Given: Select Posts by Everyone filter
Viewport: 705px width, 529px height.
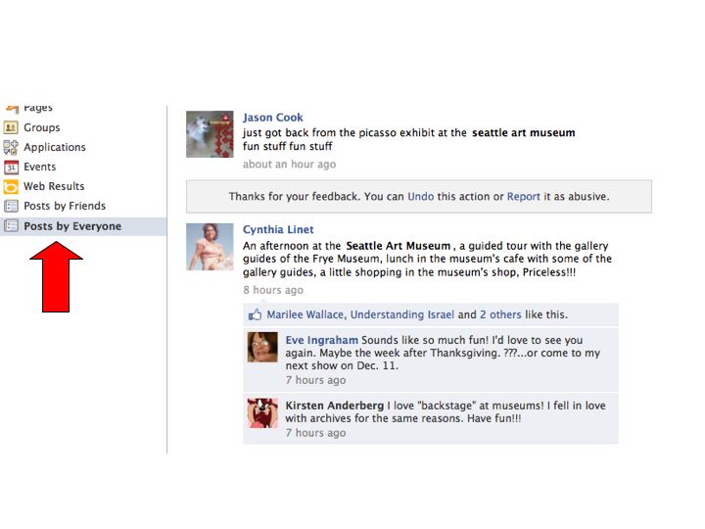Looking at the screenshot, I should coord(72,226).
